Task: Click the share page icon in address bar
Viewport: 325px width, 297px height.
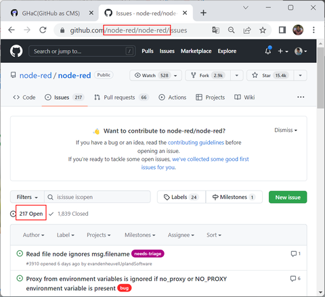Action: (x=247, y=30)
